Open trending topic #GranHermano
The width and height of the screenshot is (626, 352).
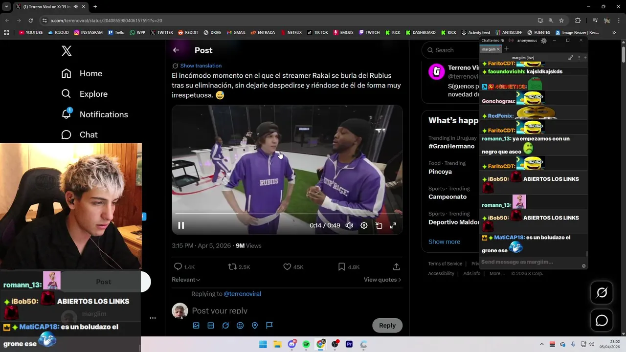451,146
